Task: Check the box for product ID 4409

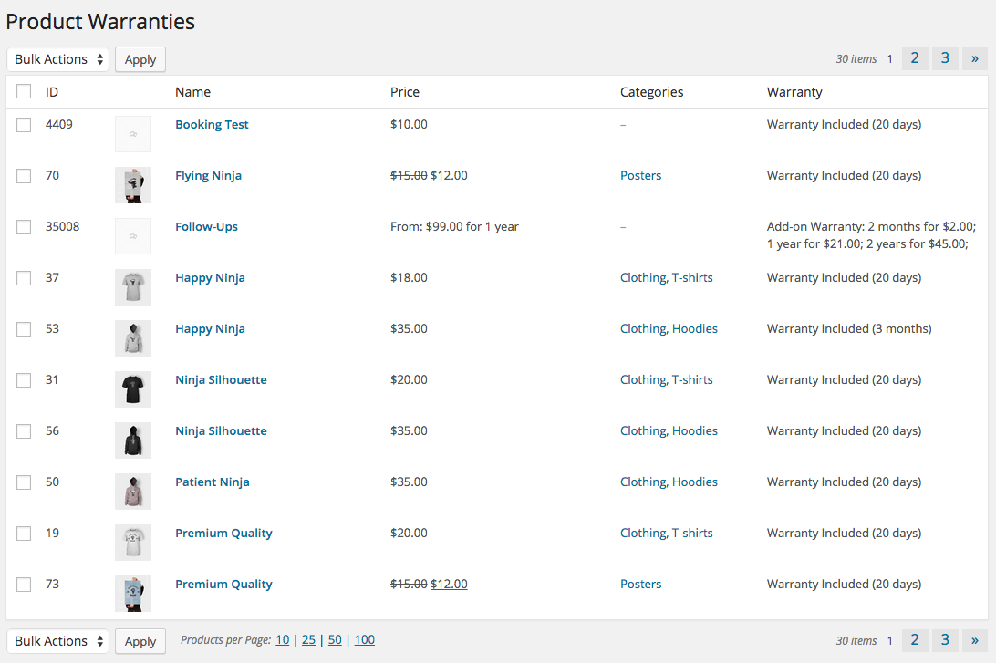Action: click(x=24, y=125)
